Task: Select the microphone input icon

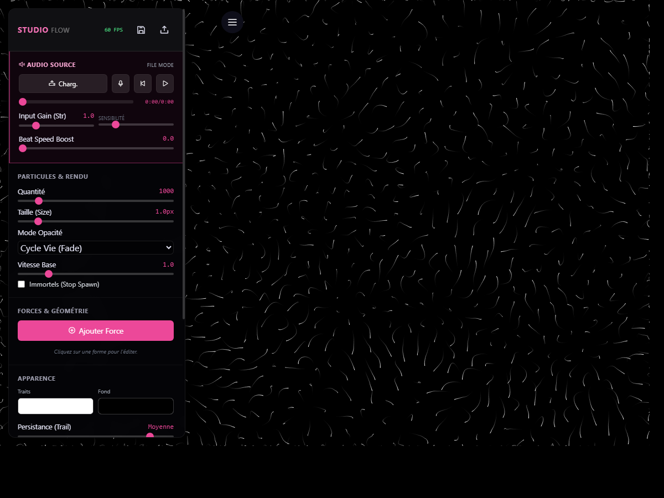Action: [120, 83]
